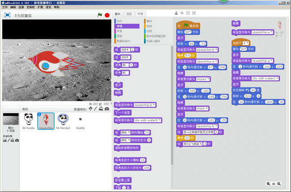Toggle full-screen stage mode icon

click(x=7, y=15)
